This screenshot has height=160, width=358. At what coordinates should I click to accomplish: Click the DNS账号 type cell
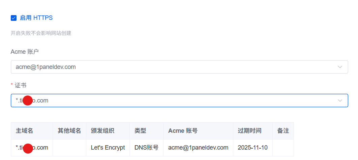pyautogui.click(x=146, y=148)
